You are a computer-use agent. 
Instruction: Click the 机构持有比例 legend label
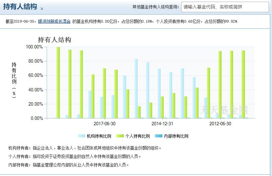tap(99, 136)
